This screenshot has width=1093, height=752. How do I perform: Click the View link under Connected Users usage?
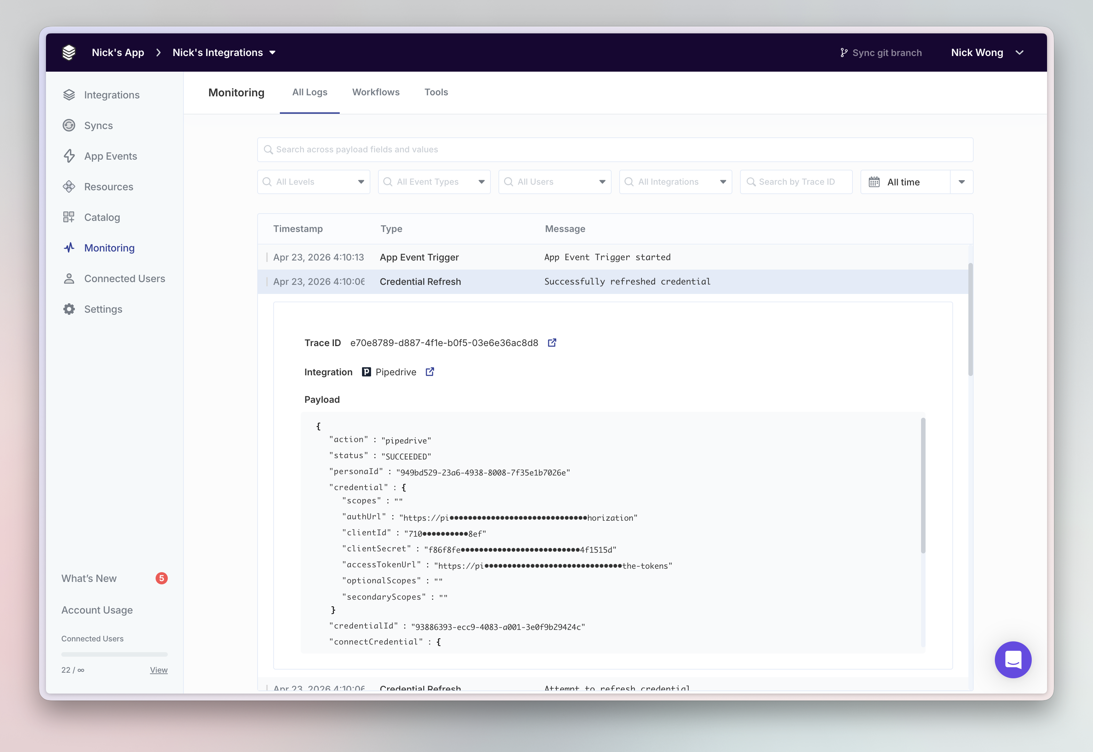point(159,670)
